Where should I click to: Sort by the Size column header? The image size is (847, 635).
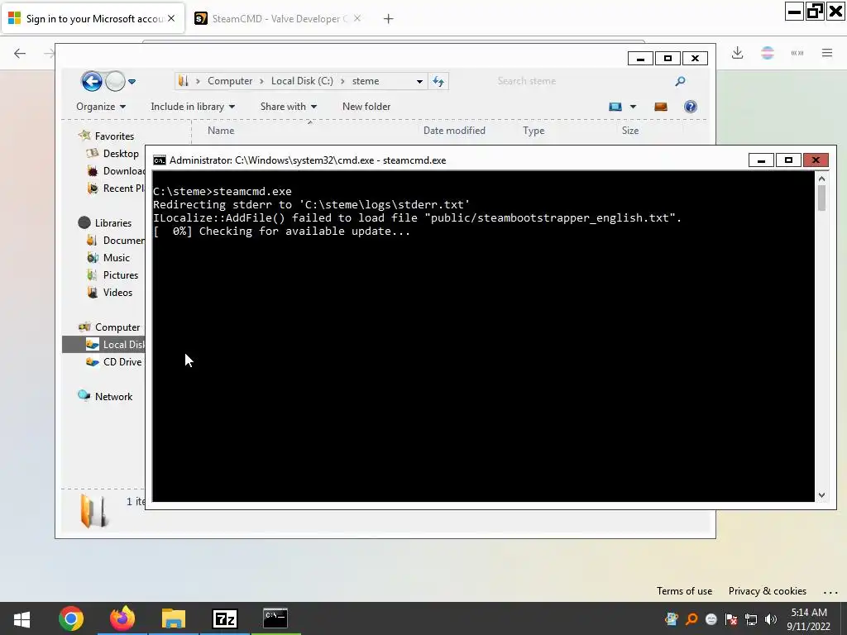629,131
